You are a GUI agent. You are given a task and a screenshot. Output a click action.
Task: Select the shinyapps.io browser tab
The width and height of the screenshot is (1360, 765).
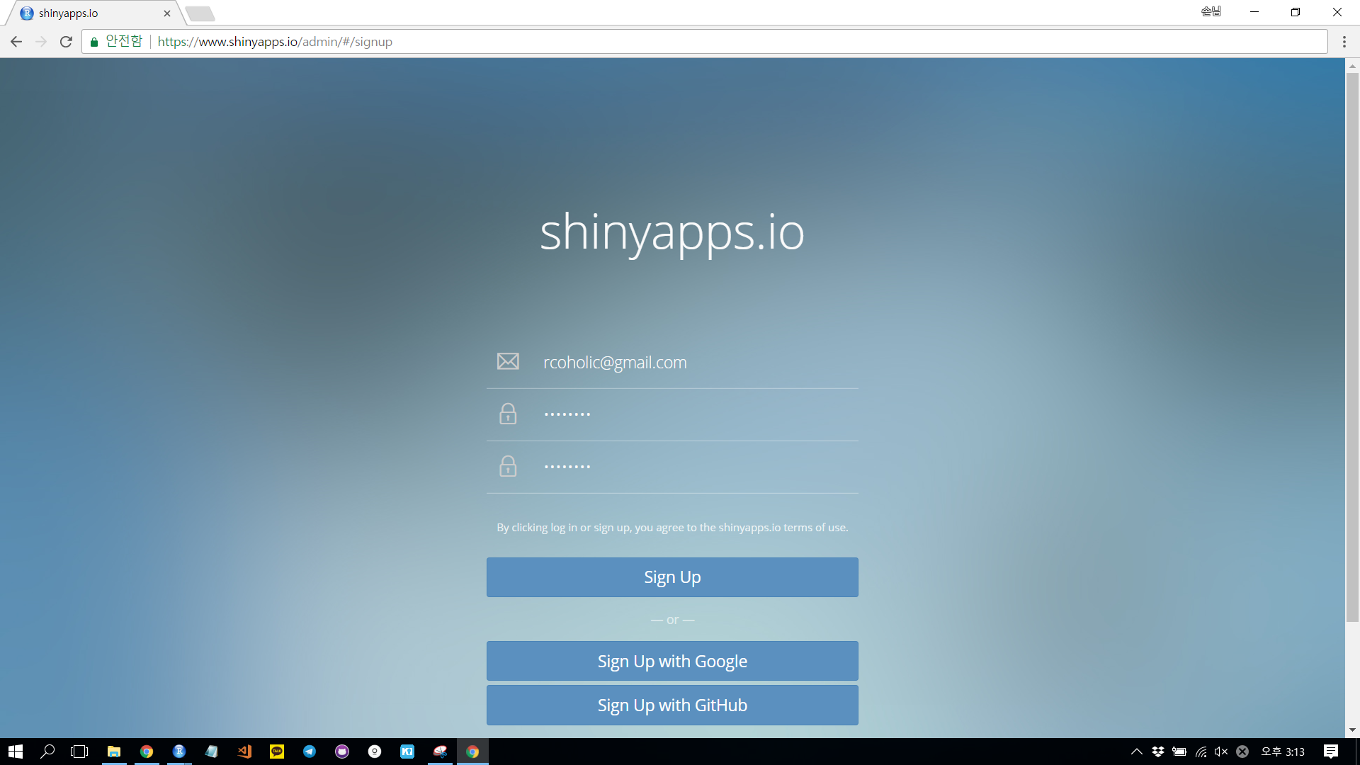[92, 13]
